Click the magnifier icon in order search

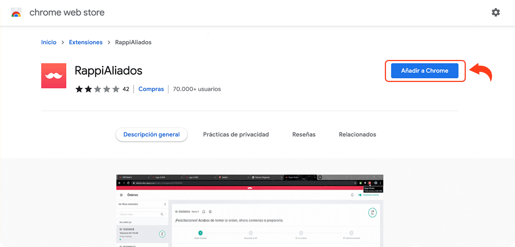point(162,214)
